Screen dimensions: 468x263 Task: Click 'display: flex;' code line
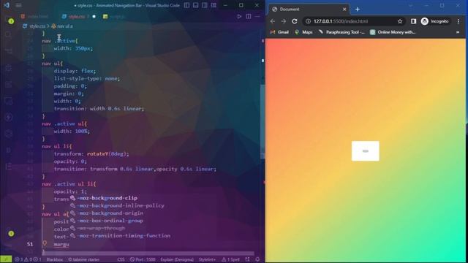pyautogui.click(x=75, y=71)
